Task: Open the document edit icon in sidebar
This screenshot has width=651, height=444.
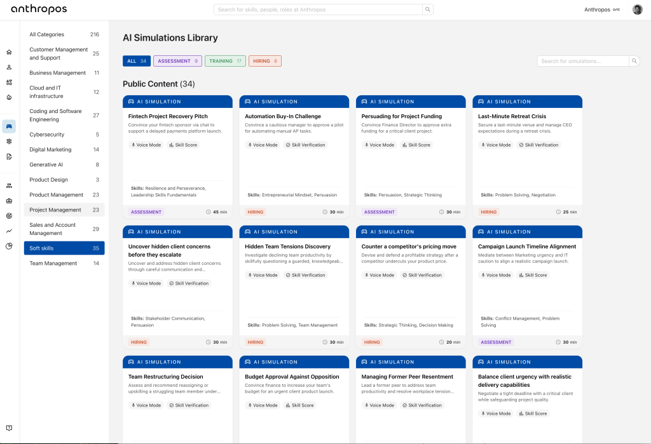Action: coord(9,156)
